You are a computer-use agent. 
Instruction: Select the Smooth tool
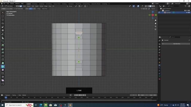pos(3,70)
